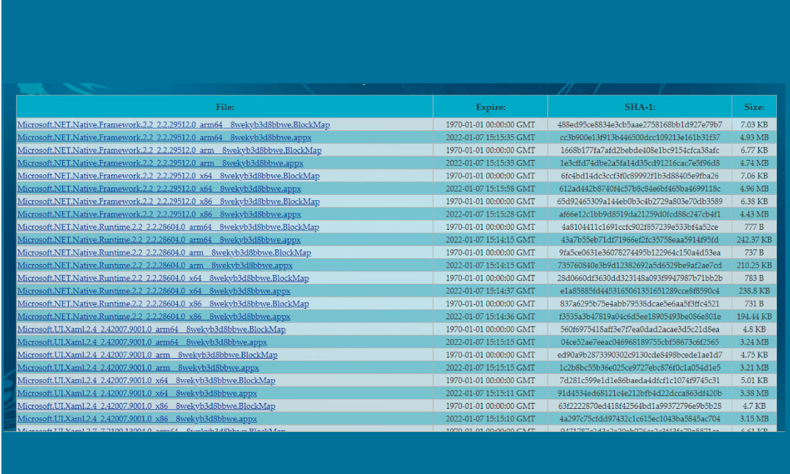Open the NET.Native.Runtime arm64 BlockMap link
This screenshot has height=474, width=790.
click(169, 227)
